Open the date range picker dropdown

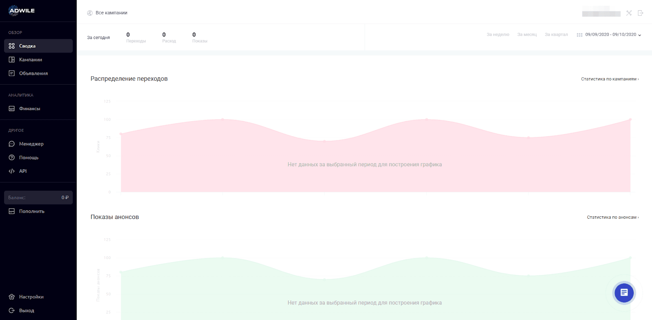(x=610, y=35)
